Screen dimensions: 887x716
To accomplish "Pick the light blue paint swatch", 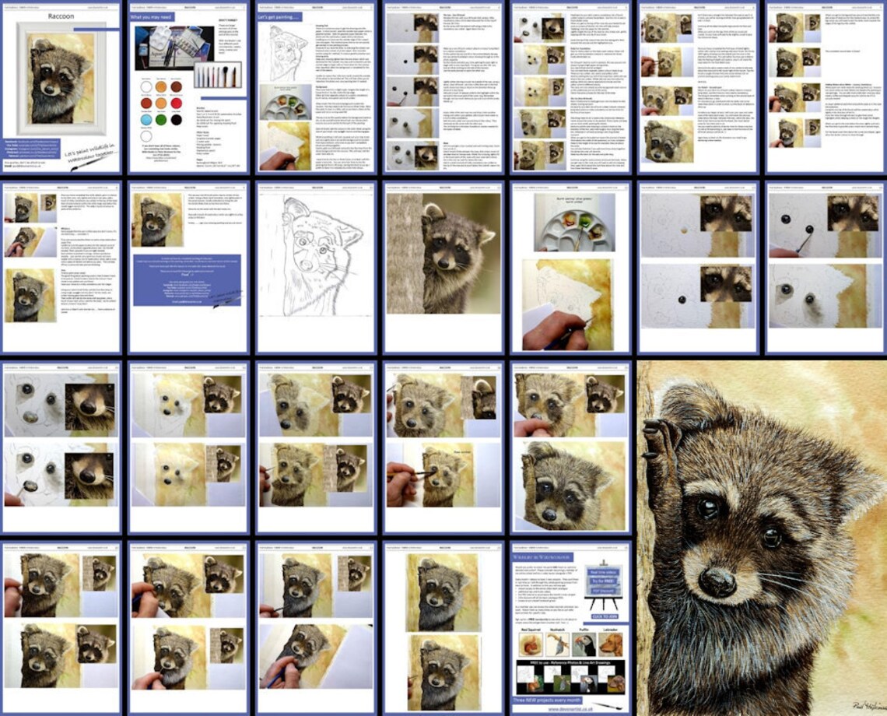I will click(146, 119).
